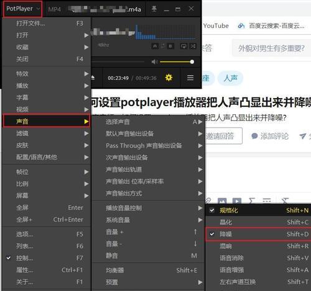
Task: Enable 语音增强 voice enhancement
Action: coord(258,270)
